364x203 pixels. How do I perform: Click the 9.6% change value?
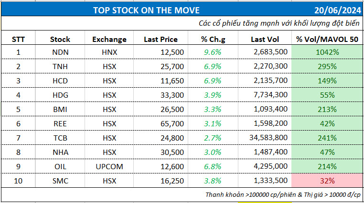click(x=212, y=52)
